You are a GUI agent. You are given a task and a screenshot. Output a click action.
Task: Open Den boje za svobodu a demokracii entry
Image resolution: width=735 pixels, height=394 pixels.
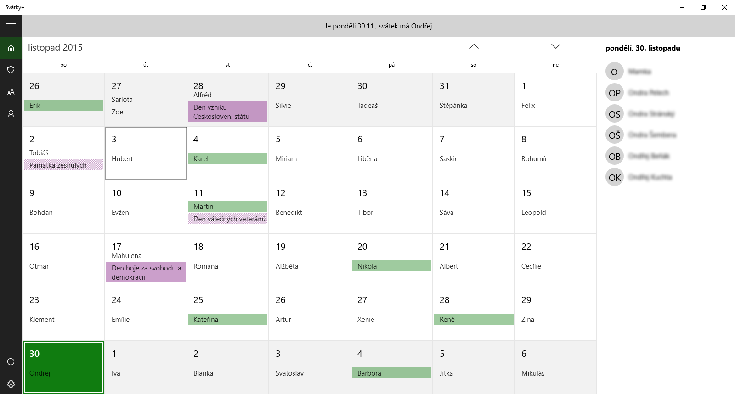[x=146, y=272]
